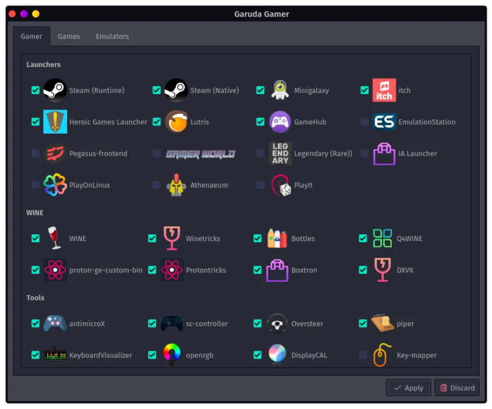The width and height of the screenshot is (492, 409).
Task: Select the WINE glass icon
Action: point(54,238)
